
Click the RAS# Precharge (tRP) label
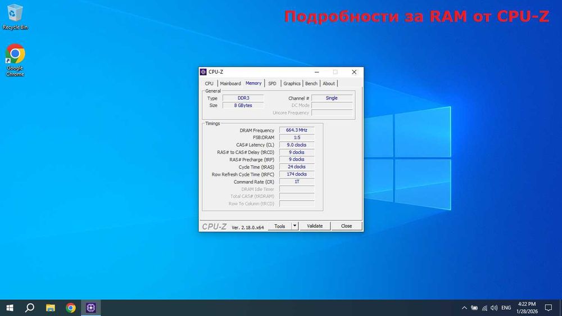252,160
